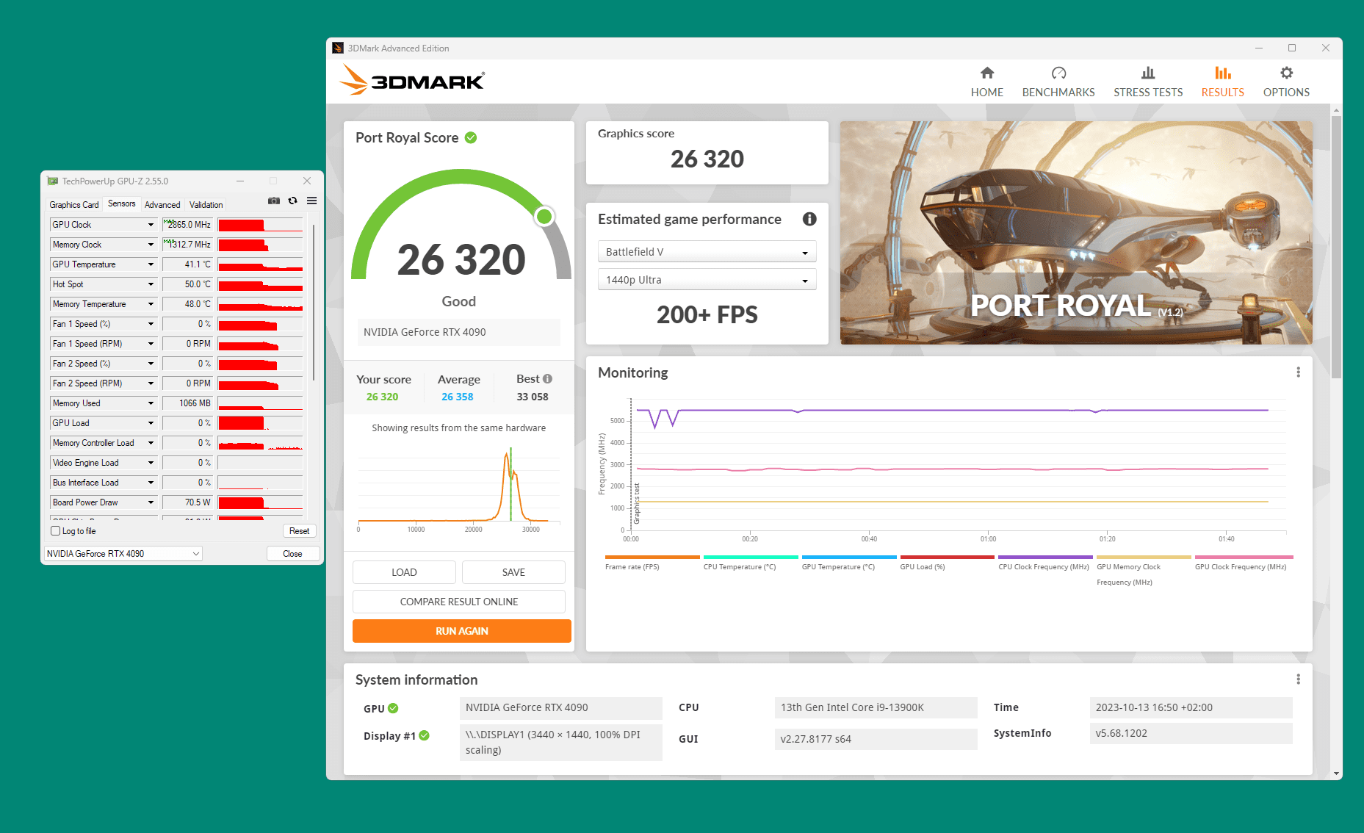Click the score distribution chart
The height and width of the screenshot is (833, 1364).
[459, 488]
